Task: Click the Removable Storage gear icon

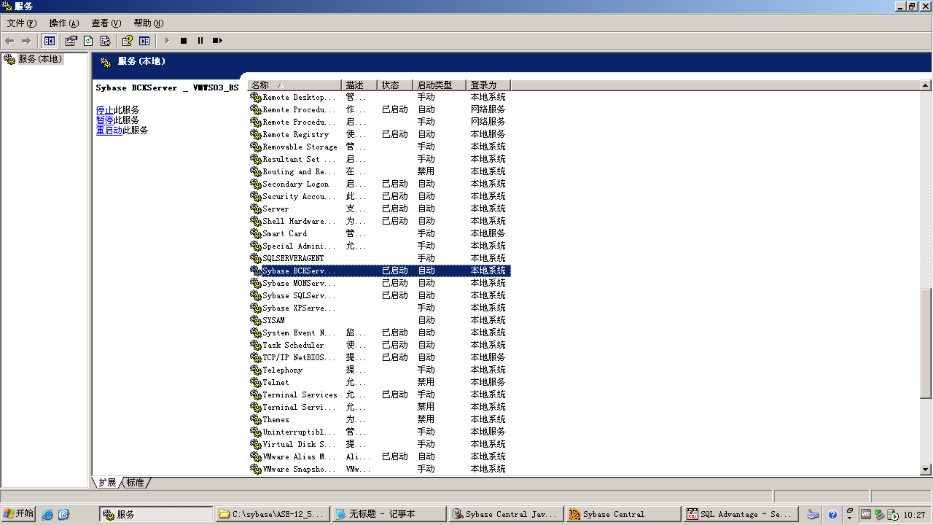Action: click(x=256, y=147)
